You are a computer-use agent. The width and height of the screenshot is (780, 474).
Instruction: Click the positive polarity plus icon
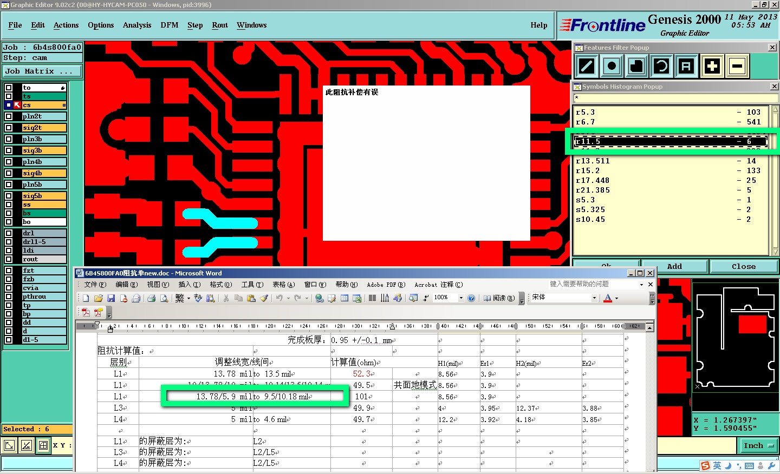point(712,67)
